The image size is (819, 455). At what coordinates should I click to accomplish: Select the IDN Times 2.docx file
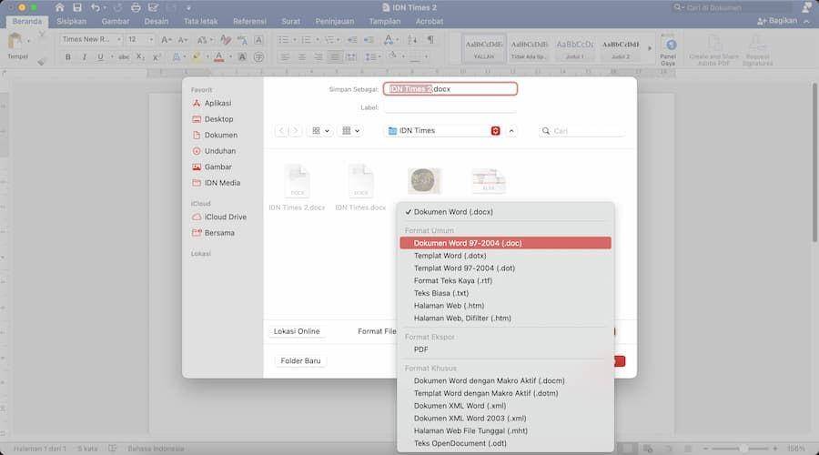tap(297, 187)
